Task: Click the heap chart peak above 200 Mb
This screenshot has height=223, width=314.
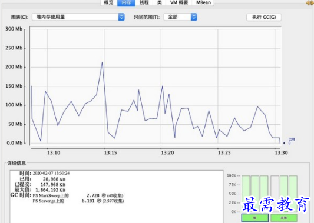Action: click(x=103, y=62)
